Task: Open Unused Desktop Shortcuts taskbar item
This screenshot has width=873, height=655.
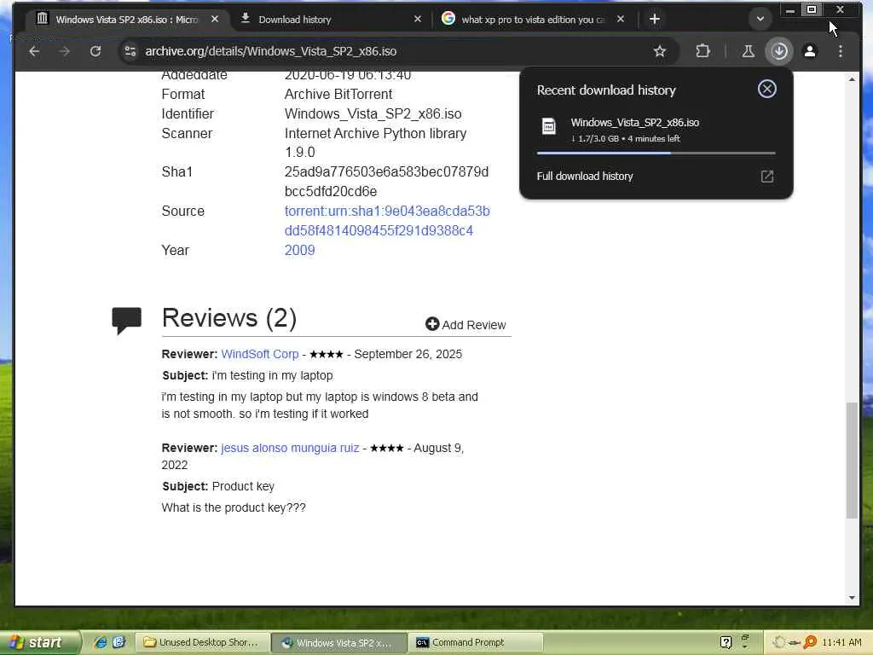Action: coord(202,643)
